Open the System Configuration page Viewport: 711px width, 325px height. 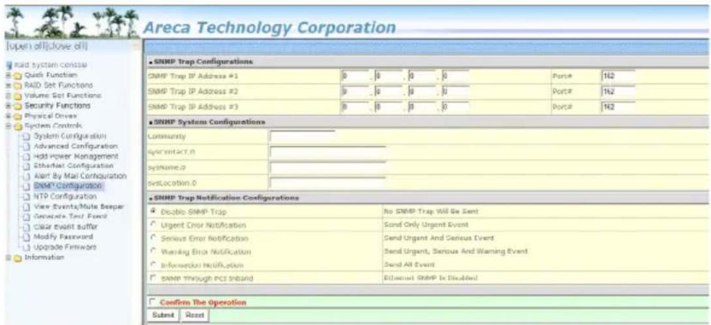(70, 136)
